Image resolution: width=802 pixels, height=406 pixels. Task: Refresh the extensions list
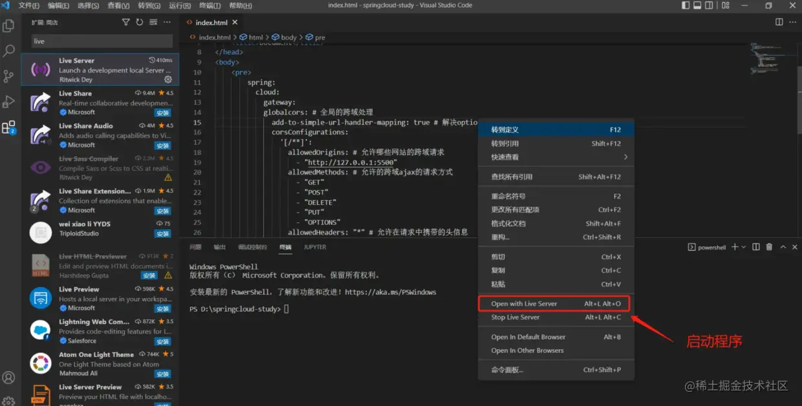tap(140, 22)
